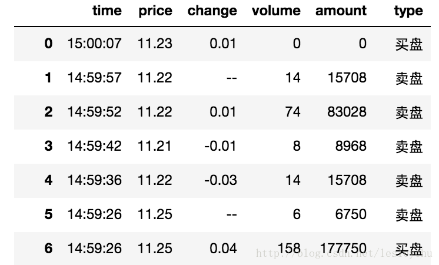Click volume cell 74
439x265 pixels.
tap(293, 112)
